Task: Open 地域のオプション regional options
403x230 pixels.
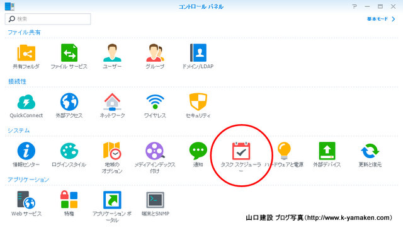Action: [x=112, y=151]
